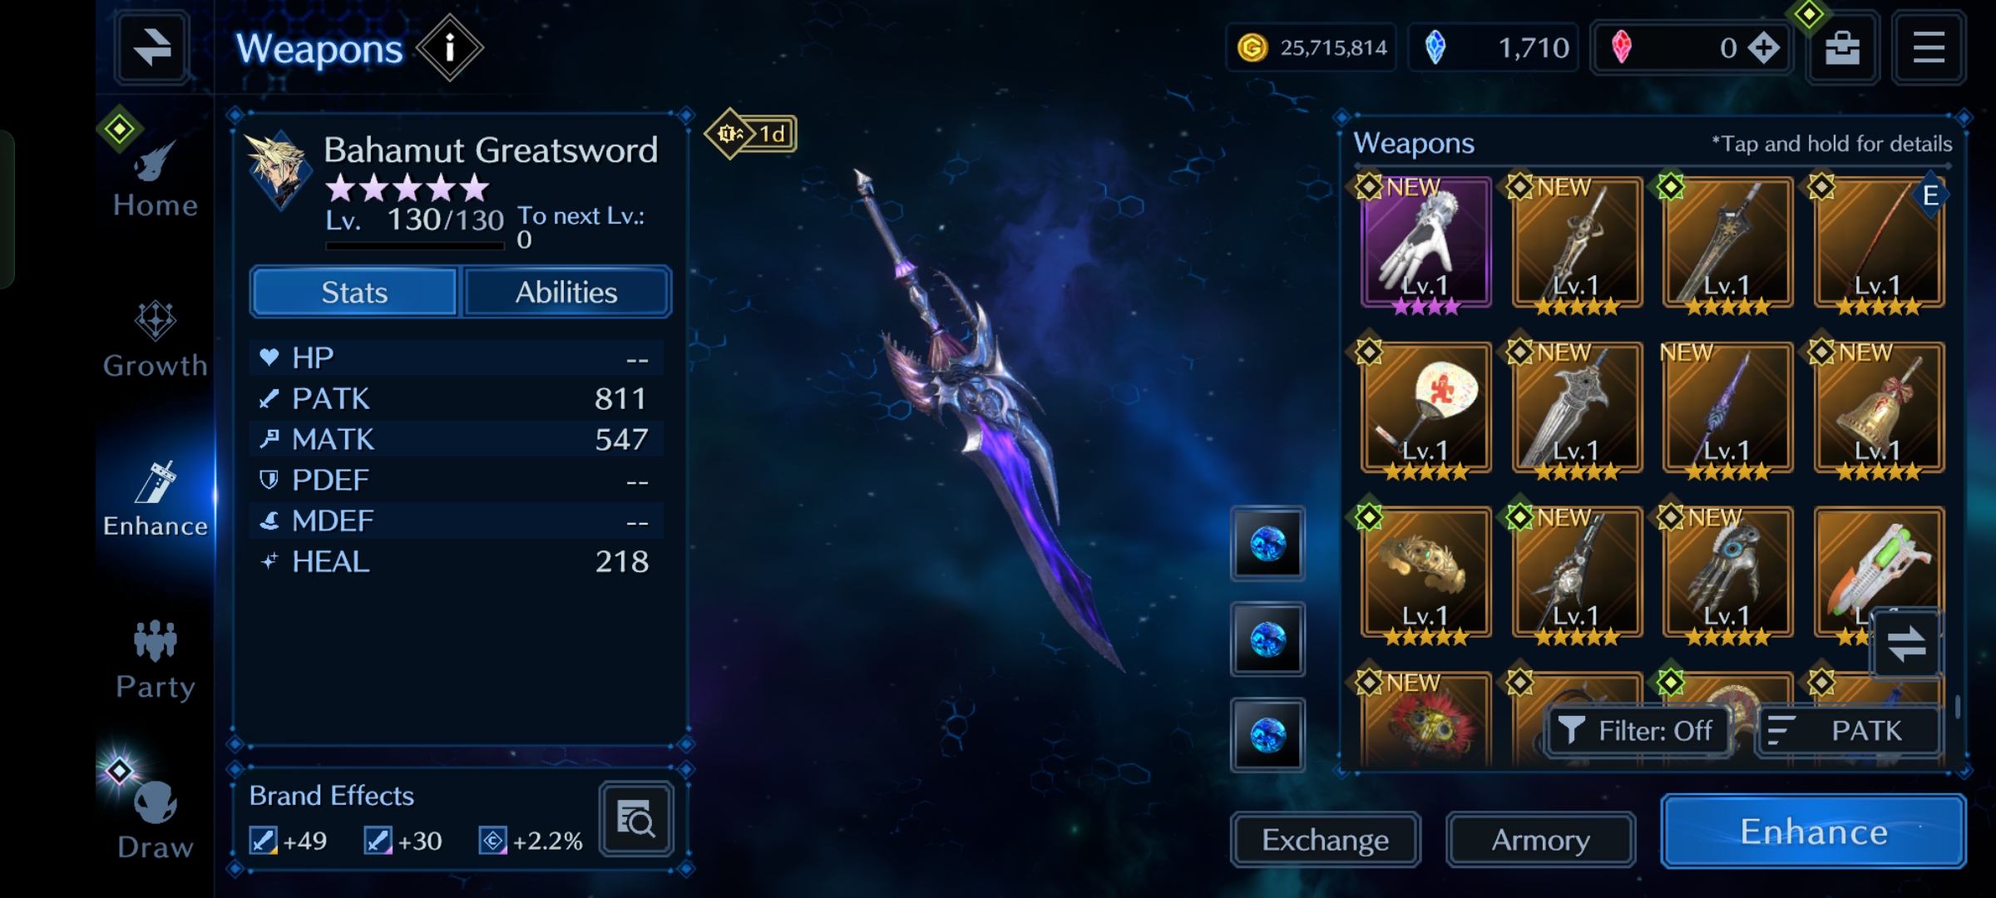Select the Stats tab

point(354,293)
